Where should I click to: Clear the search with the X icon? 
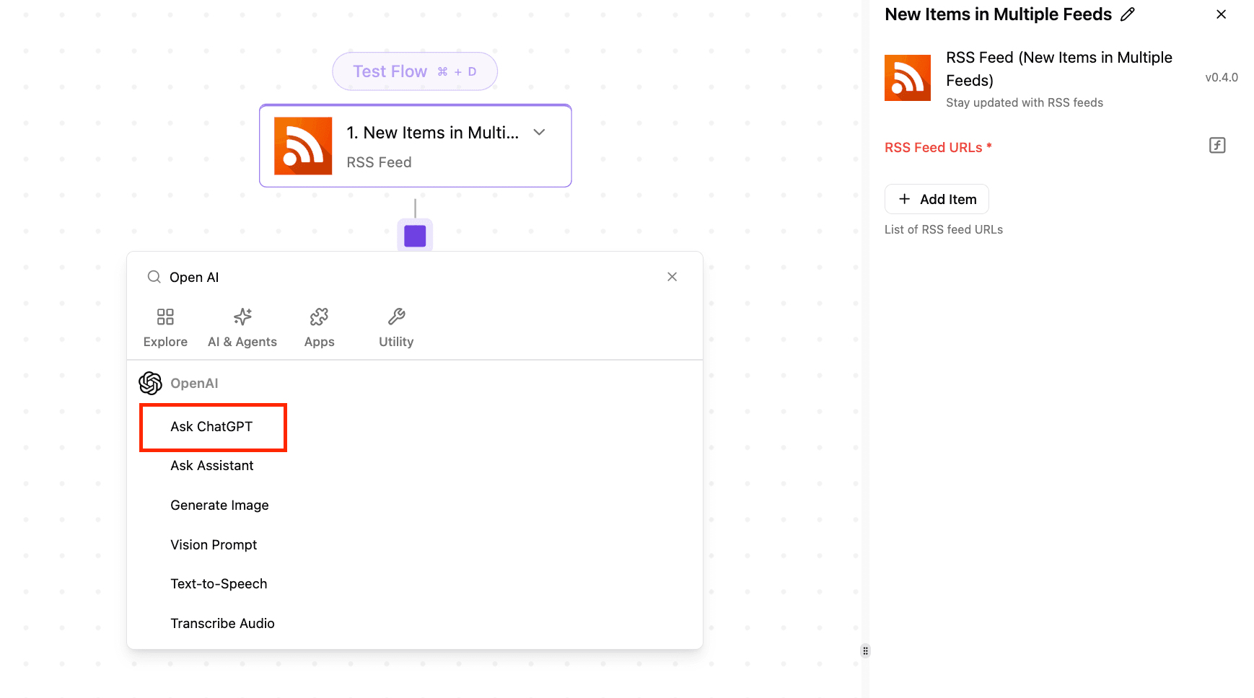672,277
